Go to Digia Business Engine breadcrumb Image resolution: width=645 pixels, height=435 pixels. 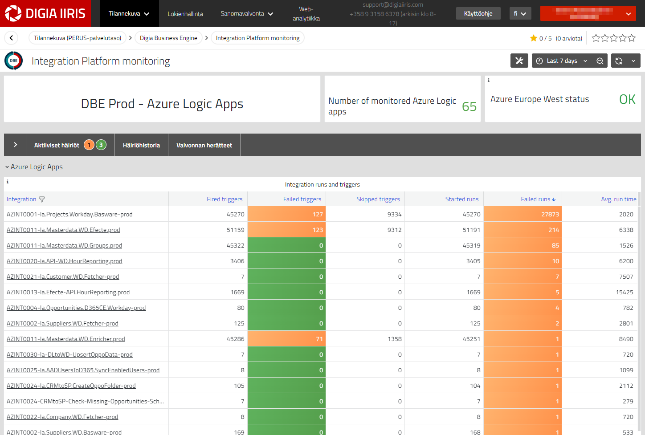click(168, 38)
